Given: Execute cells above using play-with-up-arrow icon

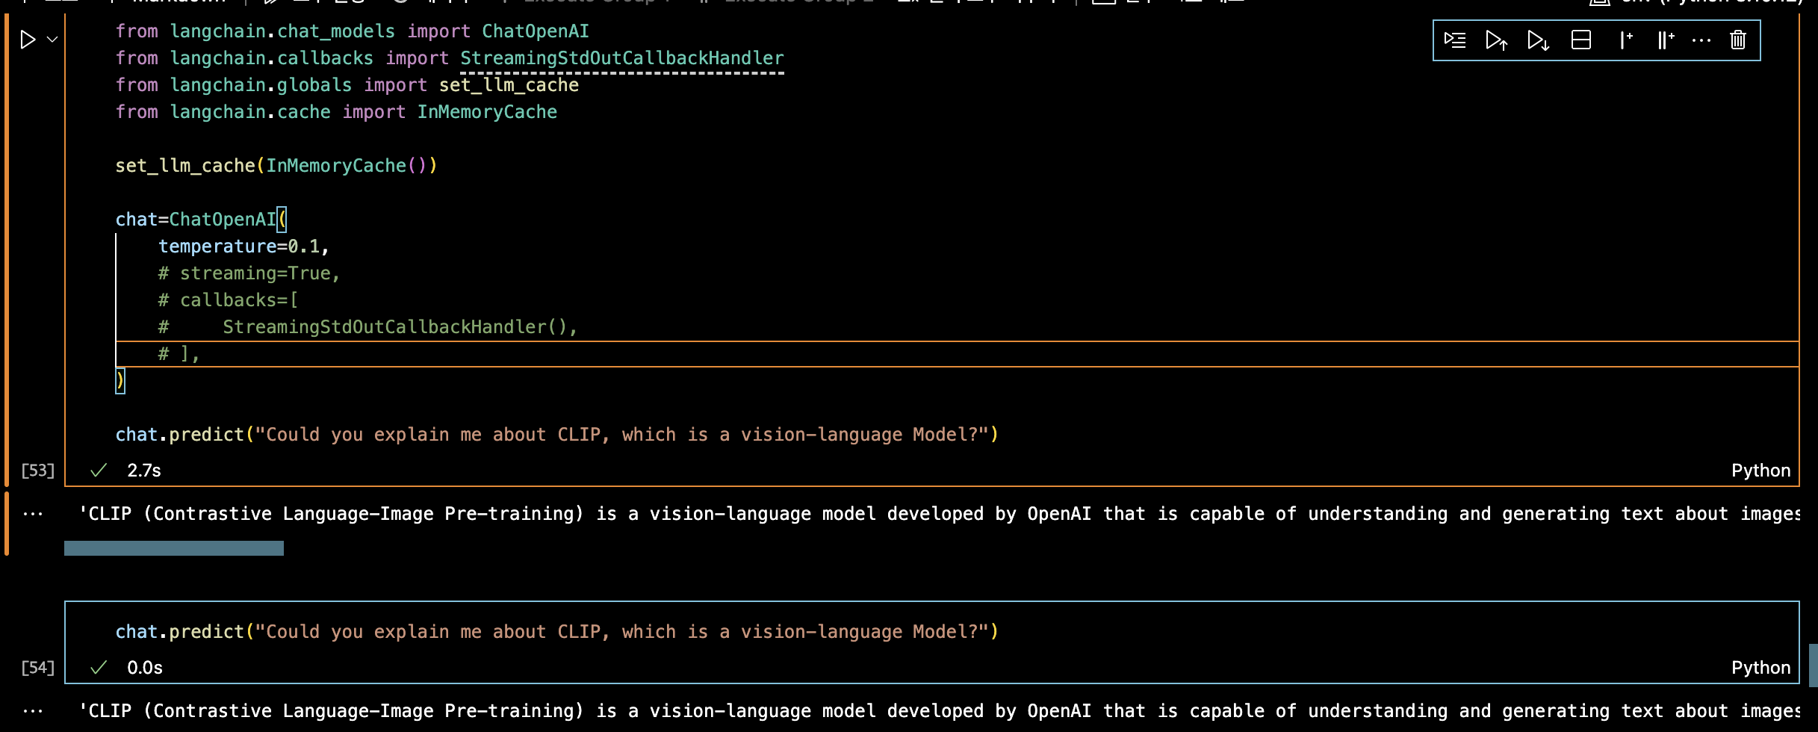Looking at the screenshot, I should 1496,40.
